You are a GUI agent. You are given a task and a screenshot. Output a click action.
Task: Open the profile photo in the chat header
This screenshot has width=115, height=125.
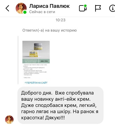point(21,8)
